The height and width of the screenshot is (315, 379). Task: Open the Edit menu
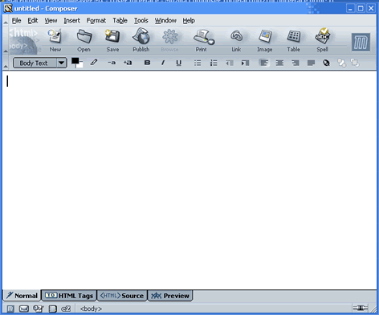click(33, 21)
